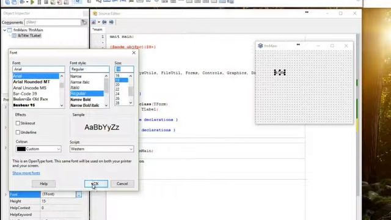Select frmMain: TfrmMain tree node

click(28, 30)
